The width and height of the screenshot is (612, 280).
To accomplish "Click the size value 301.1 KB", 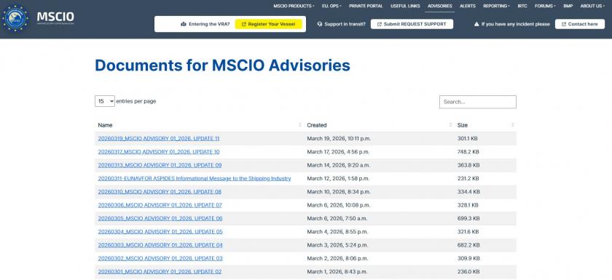I will pyautogui.click(x=468, y=139).
